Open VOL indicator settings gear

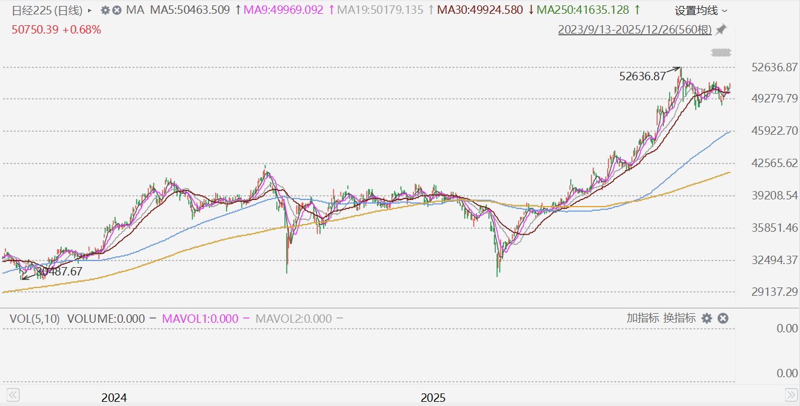707,319
